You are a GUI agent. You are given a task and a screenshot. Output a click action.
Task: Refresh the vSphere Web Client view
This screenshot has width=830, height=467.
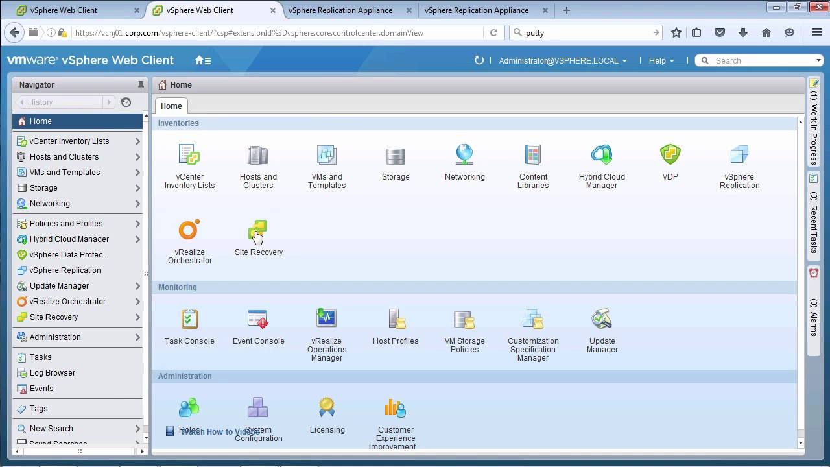(x=479, y=60)
